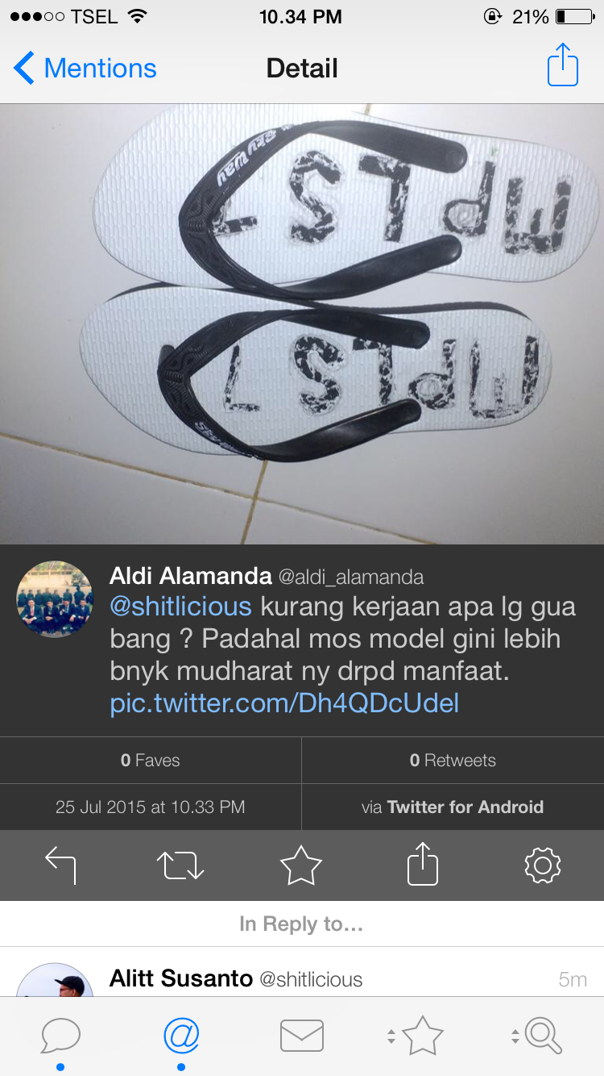The height and width of the screenshot is (1076, 604).
Task: Open the direct messages envelope tab
Action: coord(302,1036)
